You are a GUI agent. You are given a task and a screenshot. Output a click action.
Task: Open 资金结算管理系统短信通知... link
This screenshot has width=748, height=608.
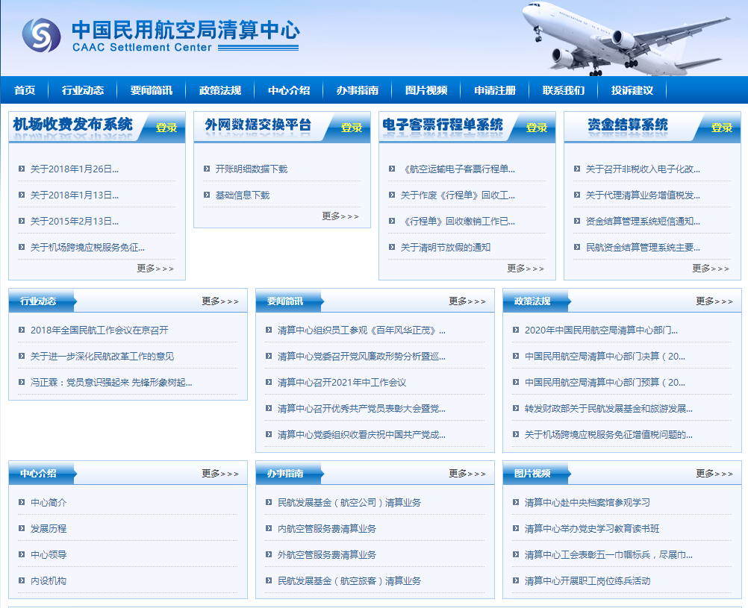tap(643, 222)
